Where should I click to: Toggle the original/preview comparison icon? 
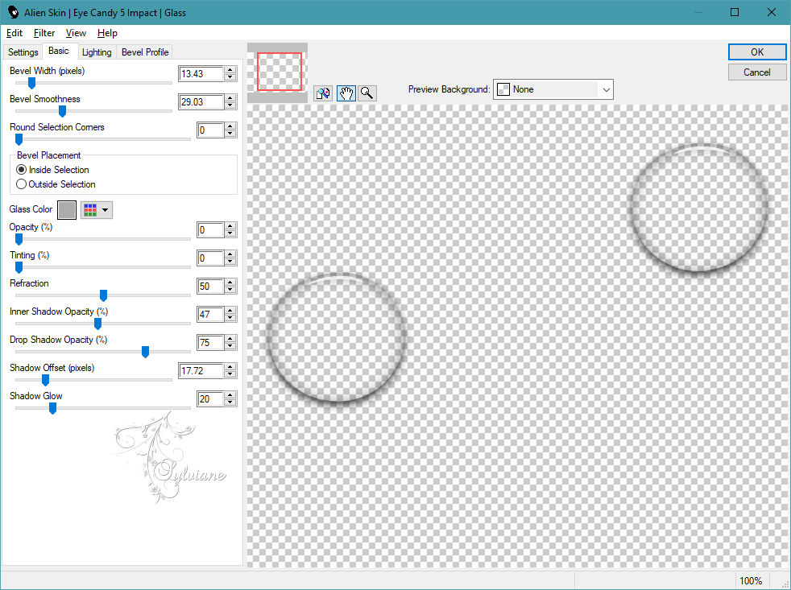click(x=323, y=93)
